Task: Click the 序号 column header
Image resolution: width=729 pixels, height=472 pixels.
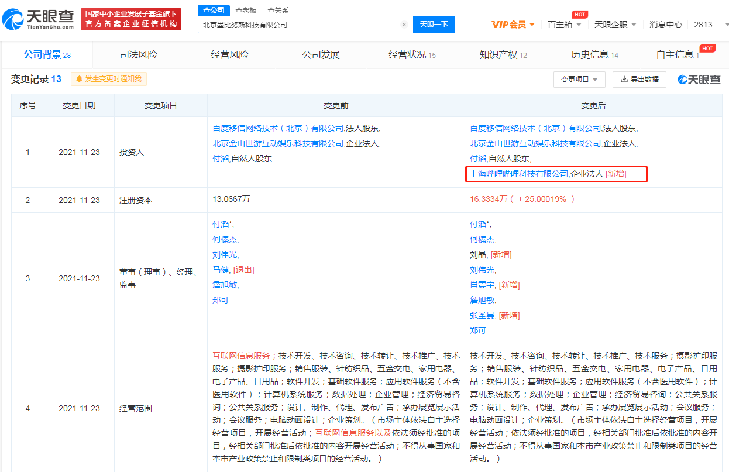Action: (27, 105)
